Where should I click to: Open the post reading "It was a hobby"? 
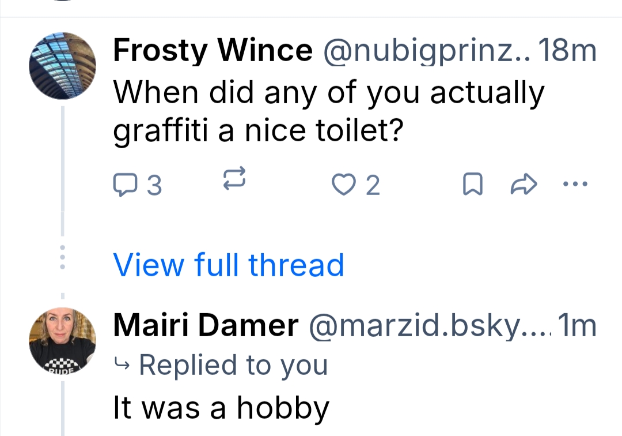(221, 408)
